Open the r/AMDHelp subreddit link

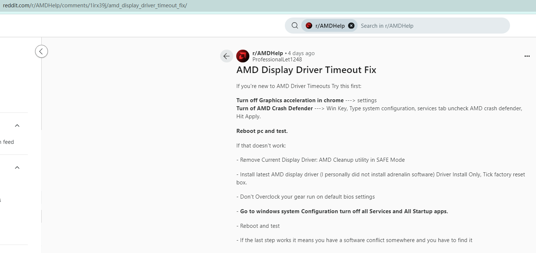point(268,53)
